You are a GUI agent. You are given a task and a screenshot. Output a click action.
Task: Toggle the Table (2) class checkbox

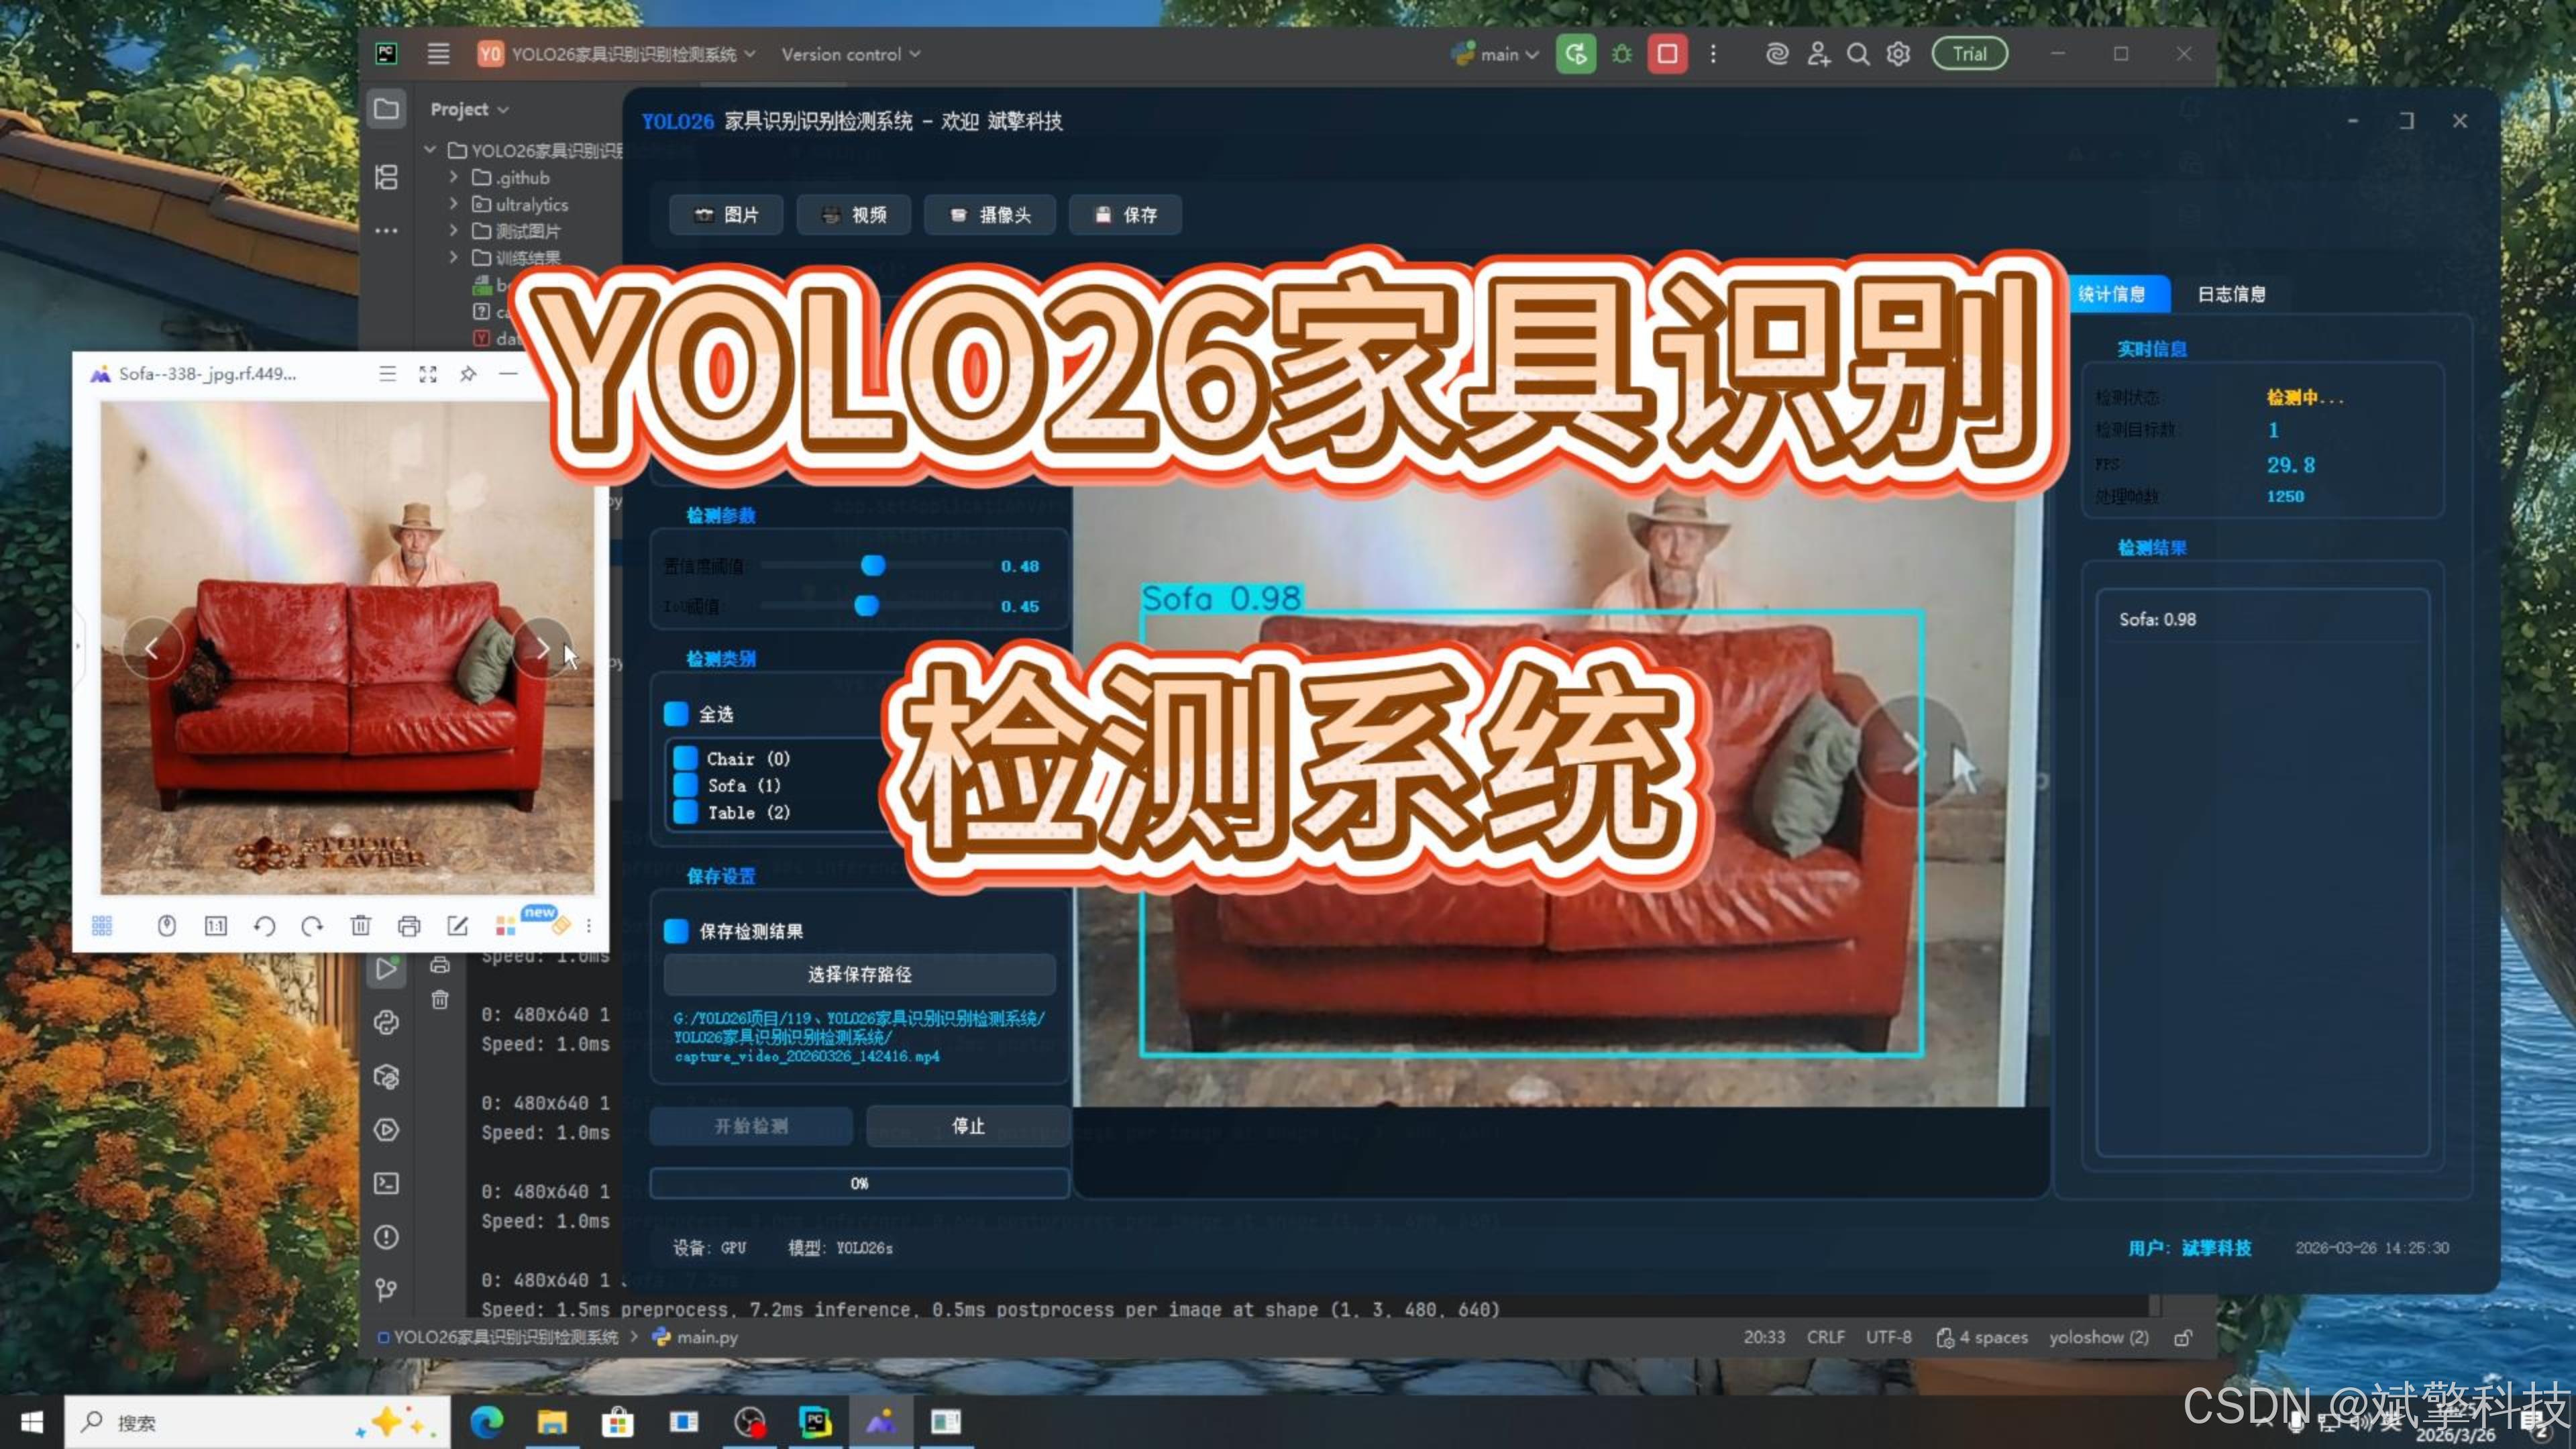click(685, 812)
